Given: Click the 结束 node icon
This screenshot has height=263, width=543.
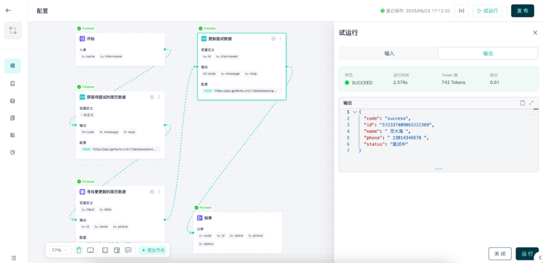Looking at the screenshot, I should tap(200, 218).
